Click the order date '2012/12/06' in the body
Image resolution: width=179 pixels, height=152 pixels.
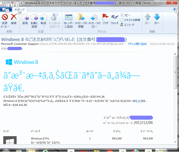(143, 122)
